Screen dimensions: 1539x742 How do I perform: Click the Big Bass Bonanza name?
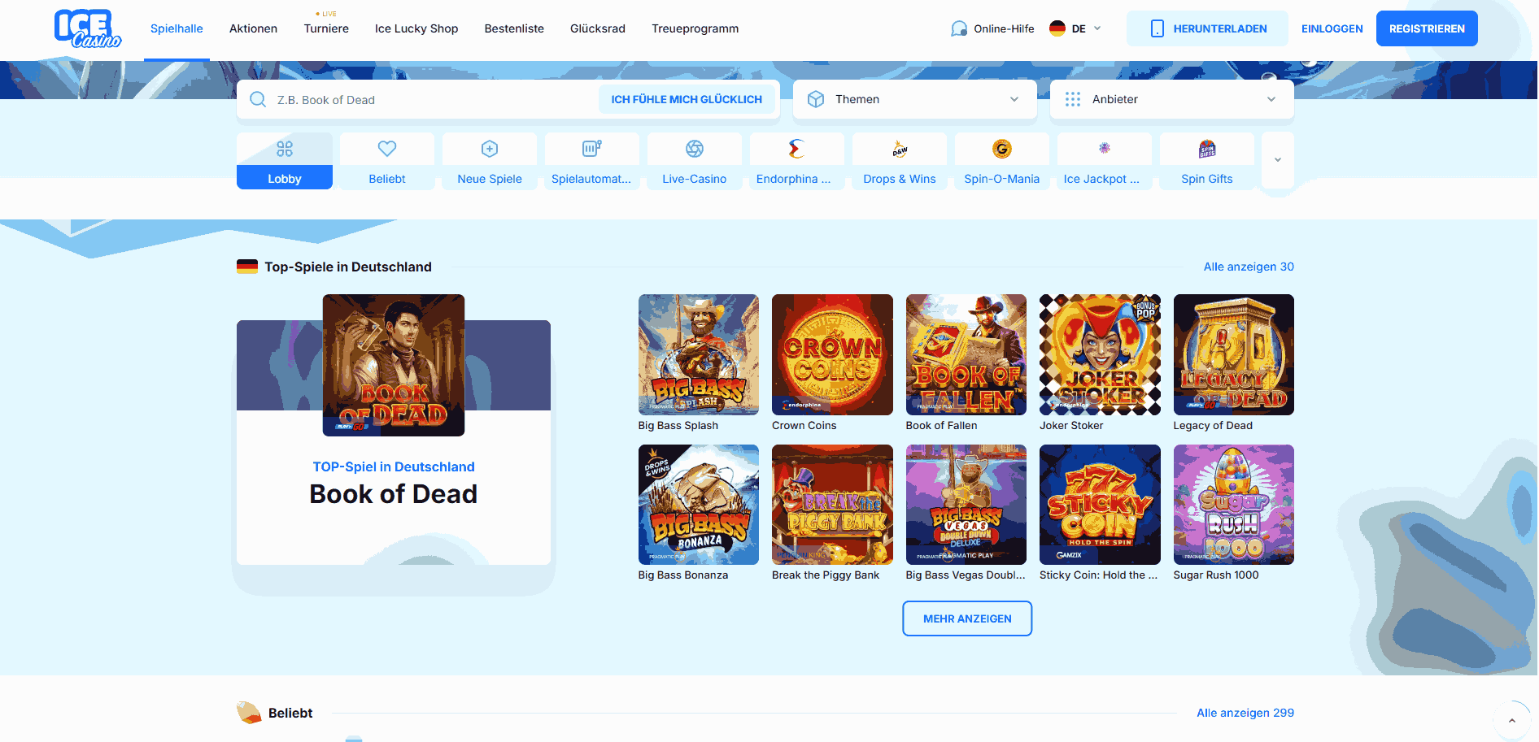[683, 575]
